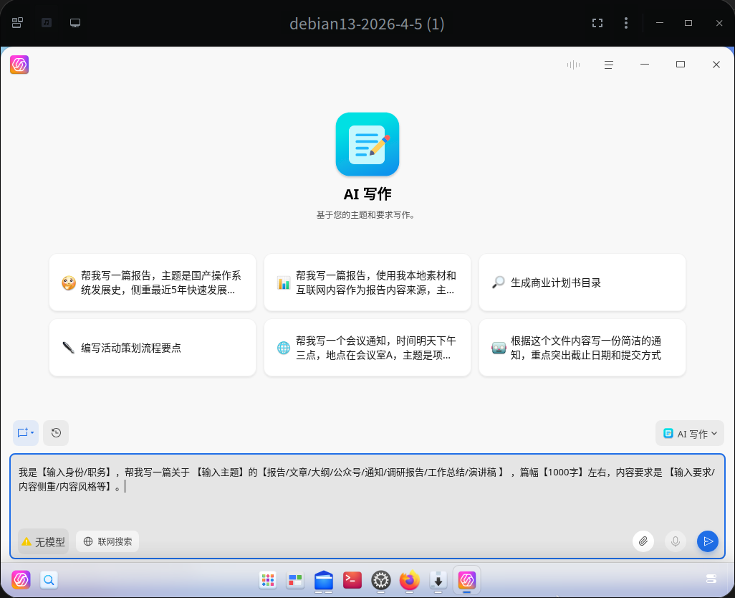Open the chat history icon
This screenshot has height=598, width=735.
[x=55, y=432]
